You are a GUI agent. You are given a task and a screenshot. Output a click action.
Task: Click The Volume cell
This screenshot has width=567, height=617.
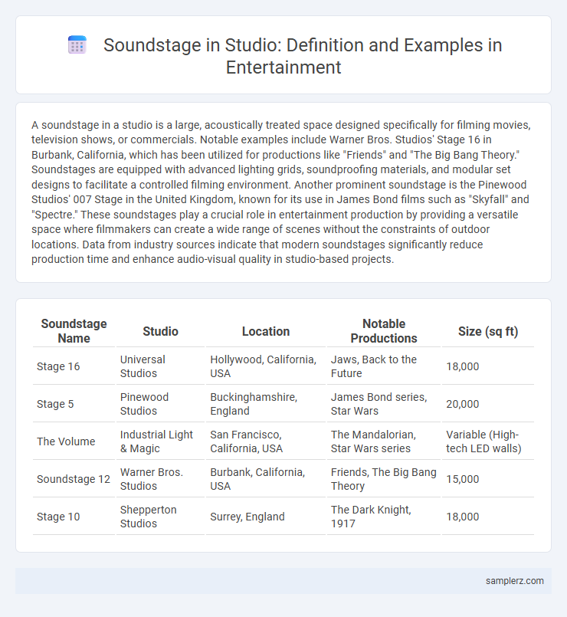74,441
